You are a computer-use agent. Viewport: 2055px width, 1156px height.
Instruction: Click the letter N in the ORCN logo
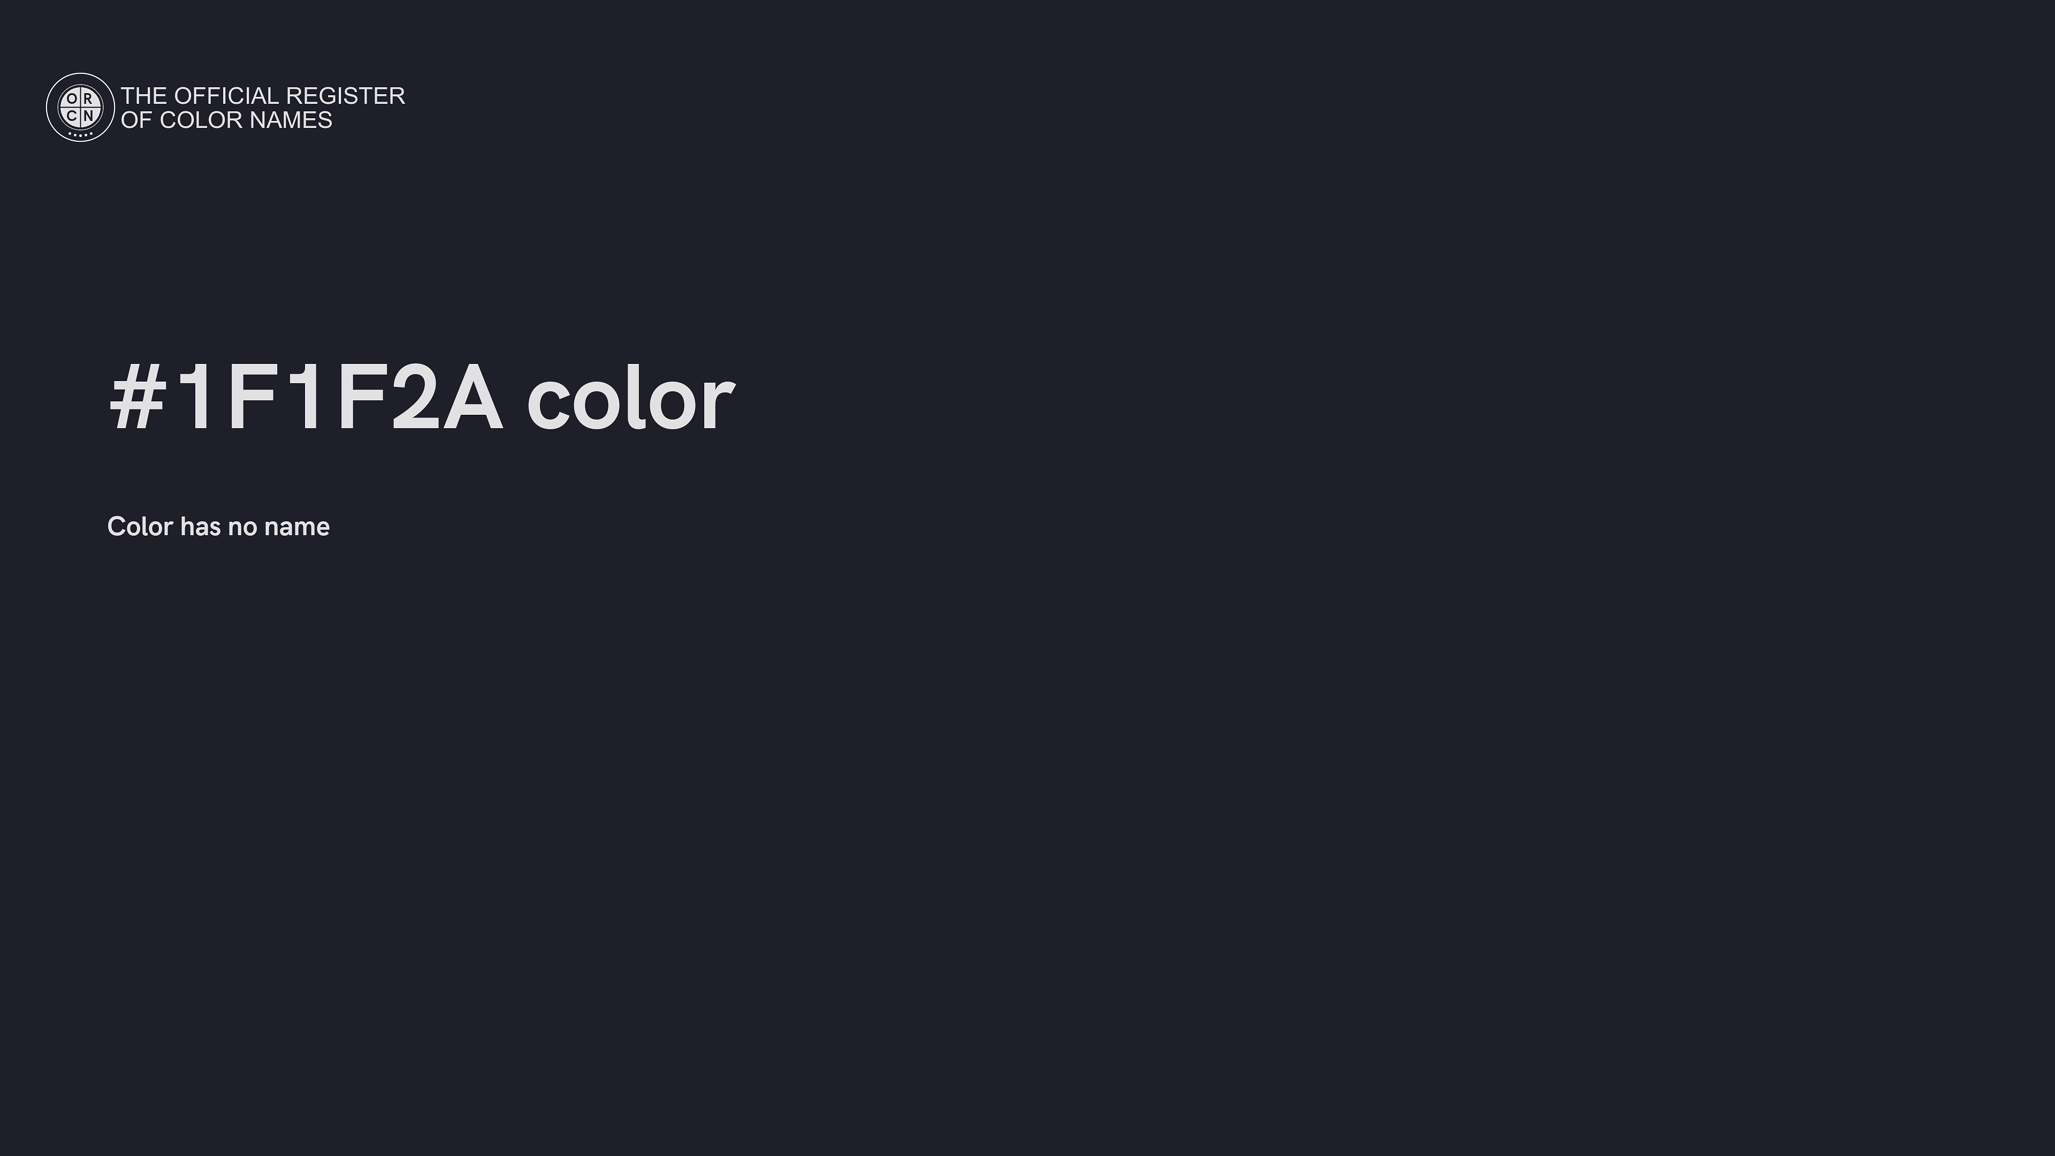point(88,115)
